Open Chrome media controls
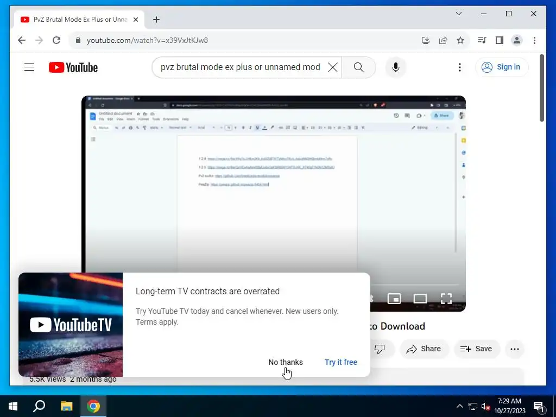Viewport: 556px width, 417px height. (482, 40)
